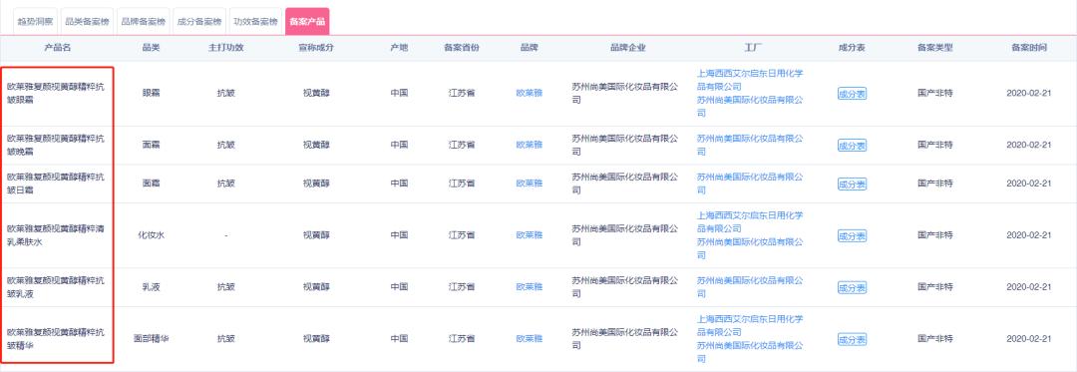The width and height of the screenshot is (1077, 372).
Task: Open 苏州尚美 factory link in 眼霜 row
Action: click(750, 106)
